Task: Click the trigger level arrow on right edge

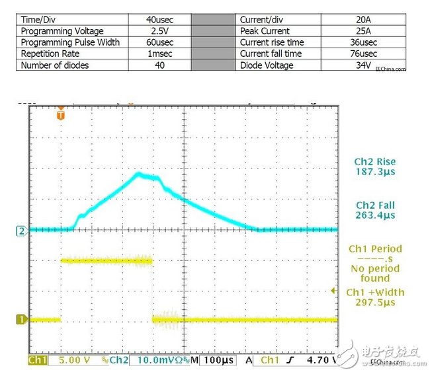Action: (333, 289)
